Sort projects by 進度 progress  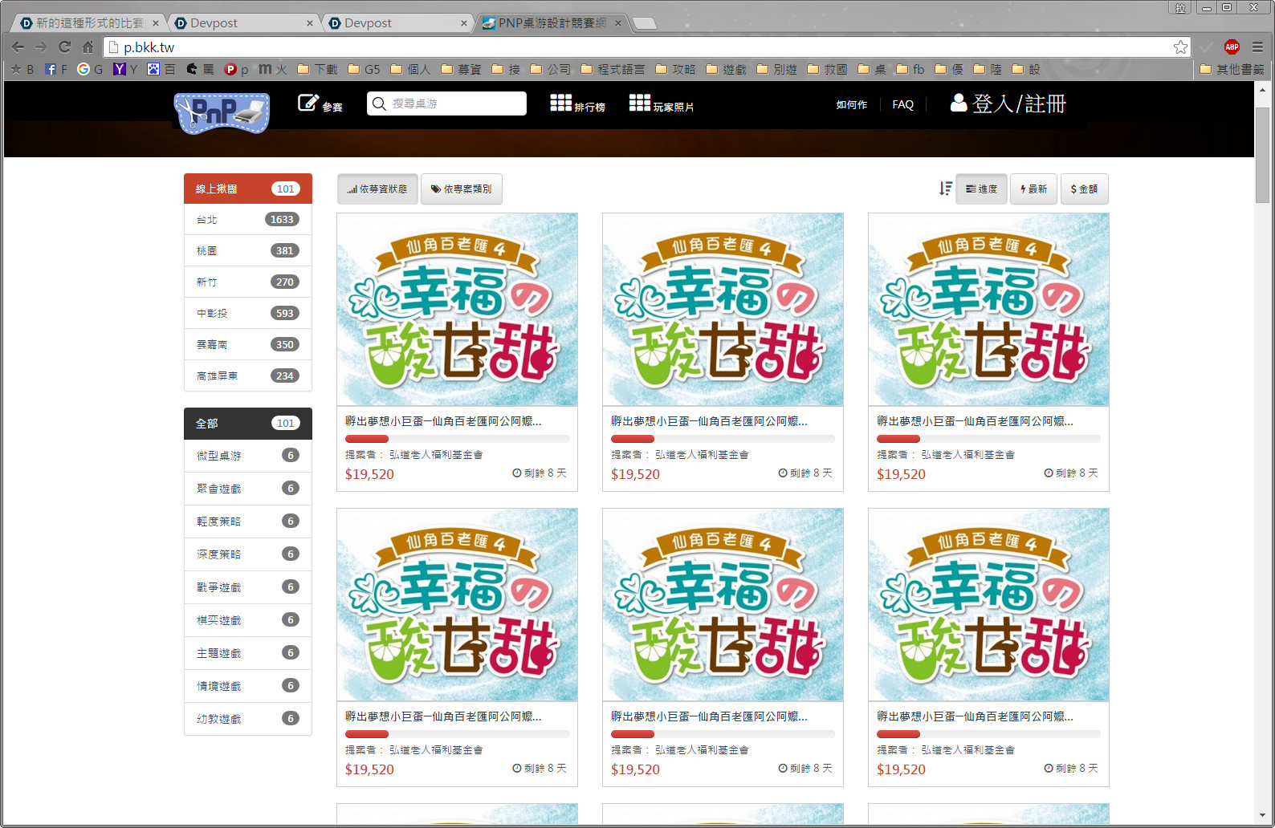tap(981, 189)
